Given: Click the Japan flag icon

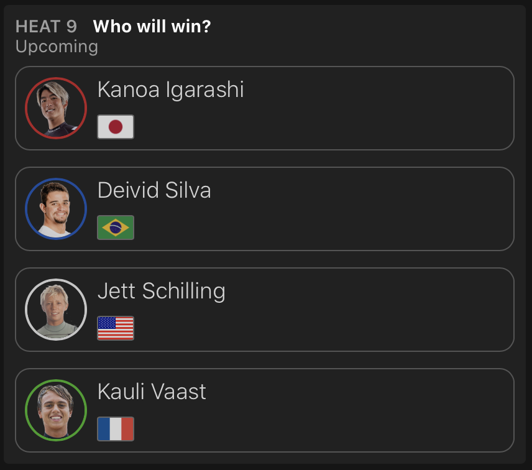Looking at the screenshot, I should [116, 127].
